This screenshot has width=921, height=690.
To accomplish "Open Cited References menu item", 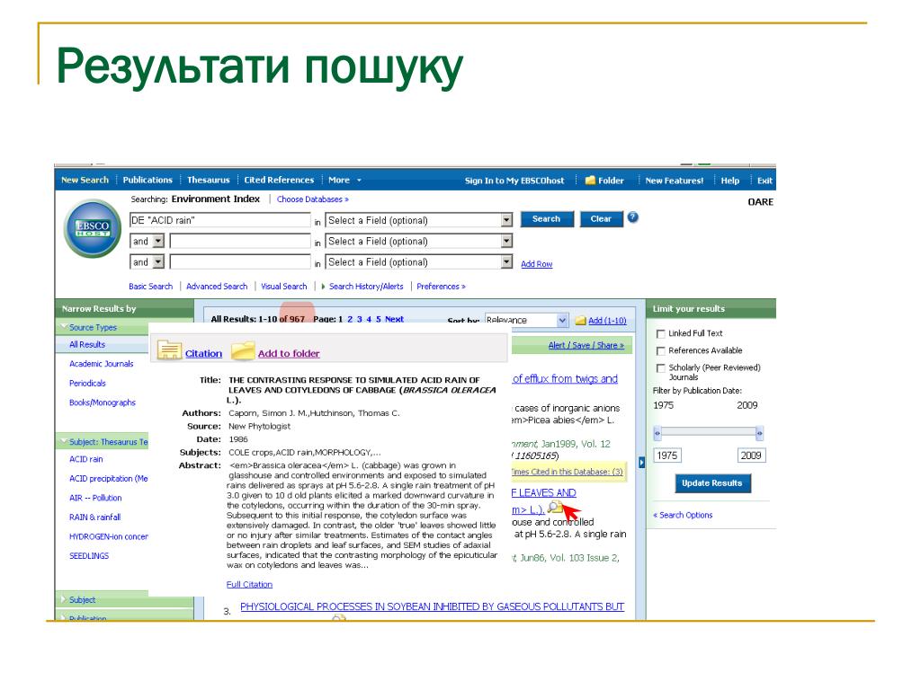I will click(279, 180).
